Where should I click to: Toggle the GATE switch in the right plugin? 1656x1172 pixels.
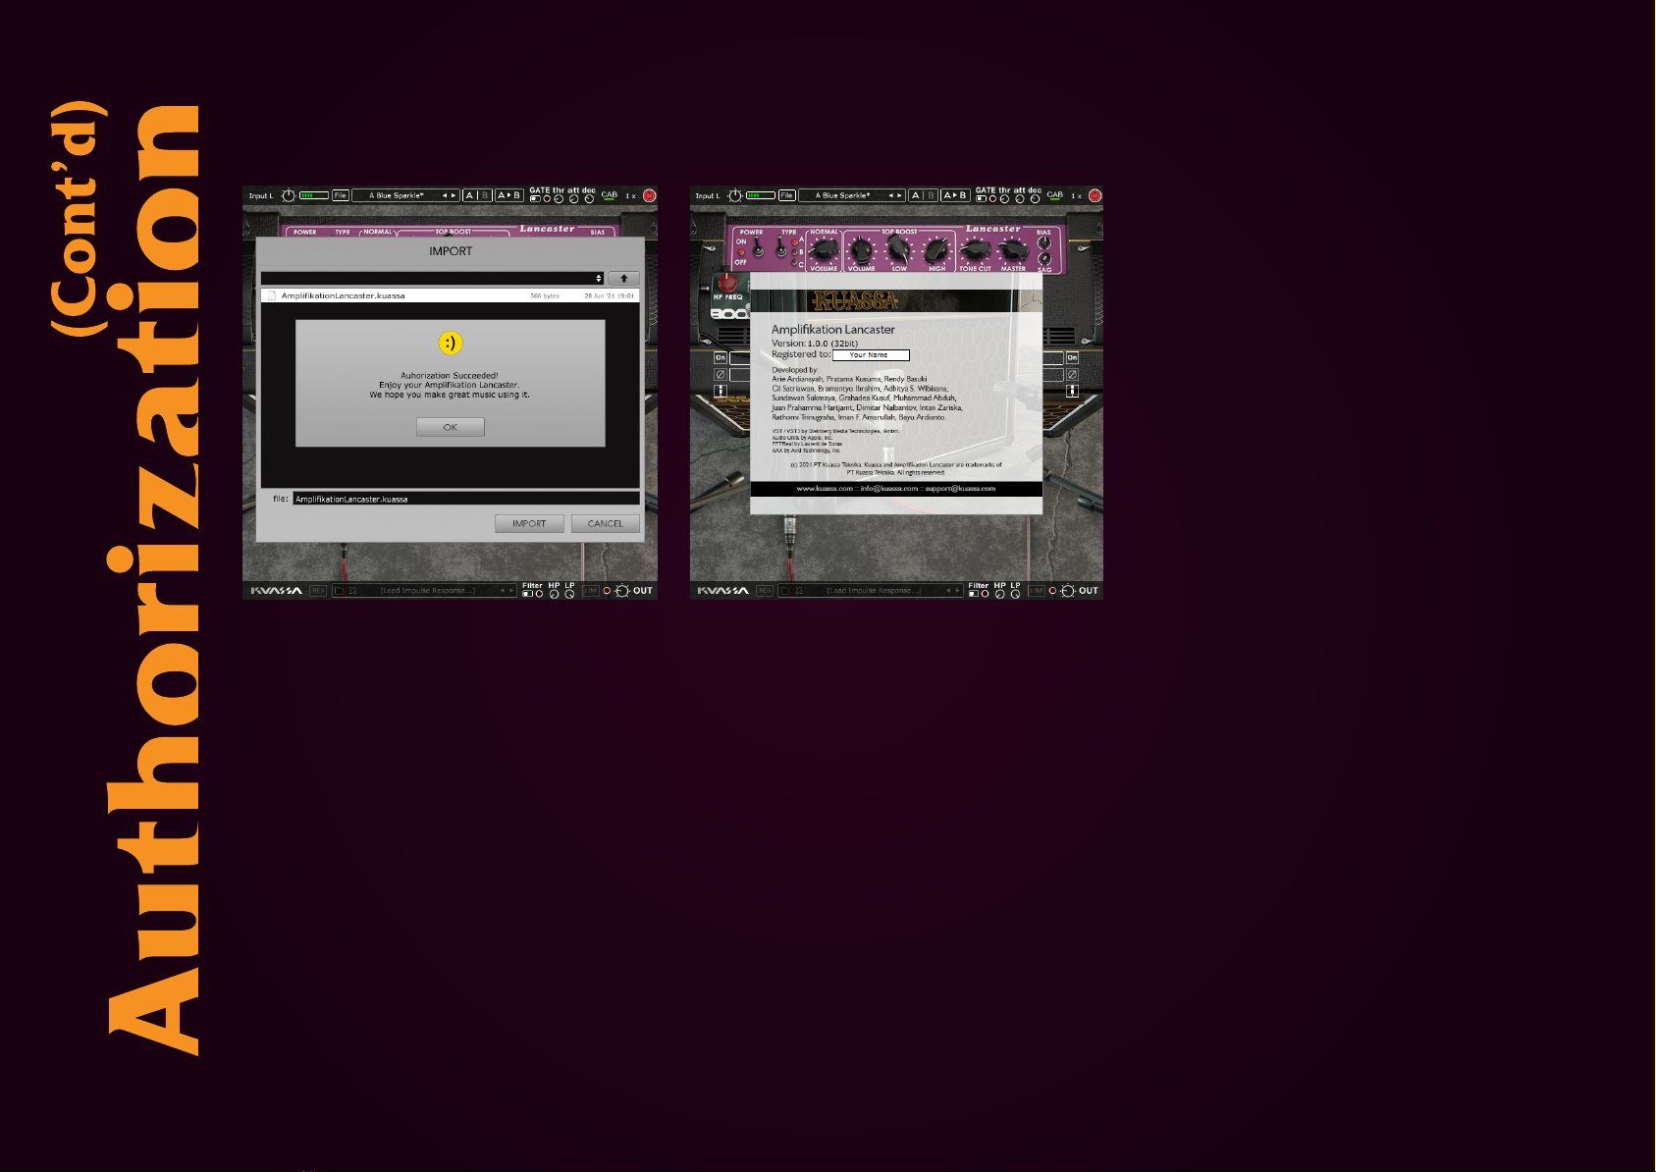(x=981, y=199)
